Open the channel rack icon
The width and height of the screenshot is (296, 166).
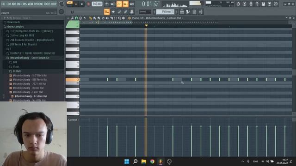pyautogui.click(x=194, y=12)
